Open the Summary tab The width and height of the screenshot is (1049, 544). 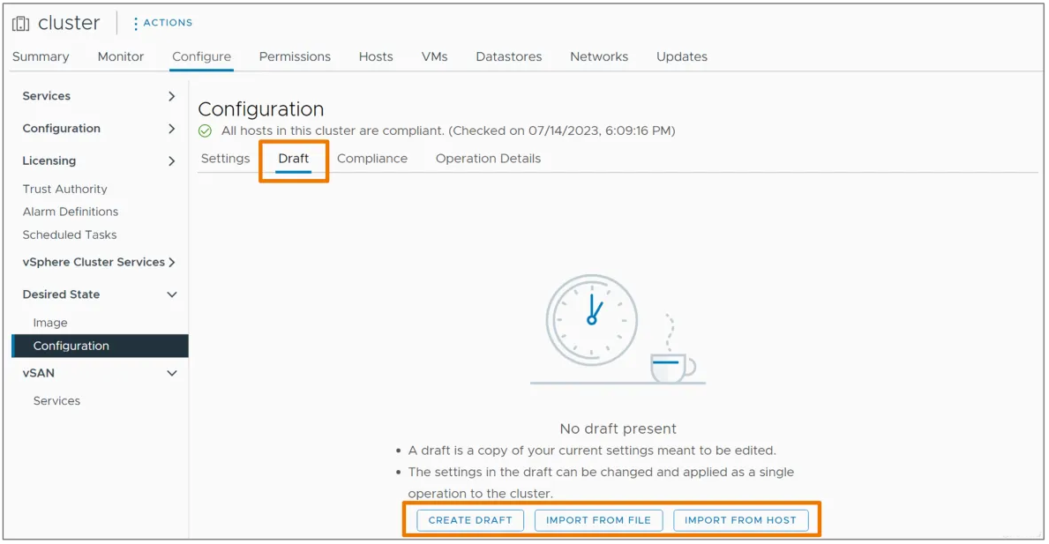(41, 56)
